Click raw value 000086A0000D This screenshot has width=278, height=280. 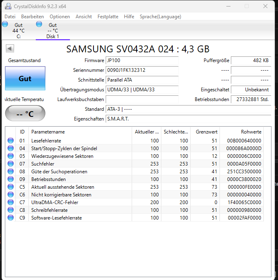pos(244,149)
